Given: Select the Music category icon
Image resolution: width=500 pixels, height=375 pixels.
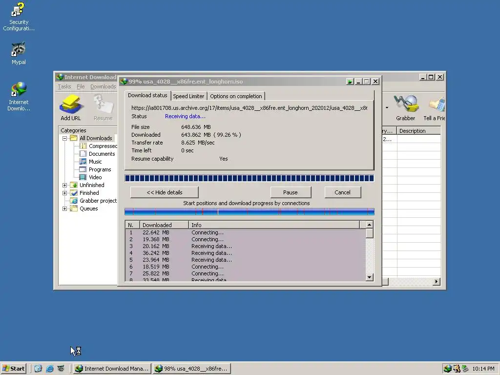Looking at the screenshot, I should click(x=83, y=162).
